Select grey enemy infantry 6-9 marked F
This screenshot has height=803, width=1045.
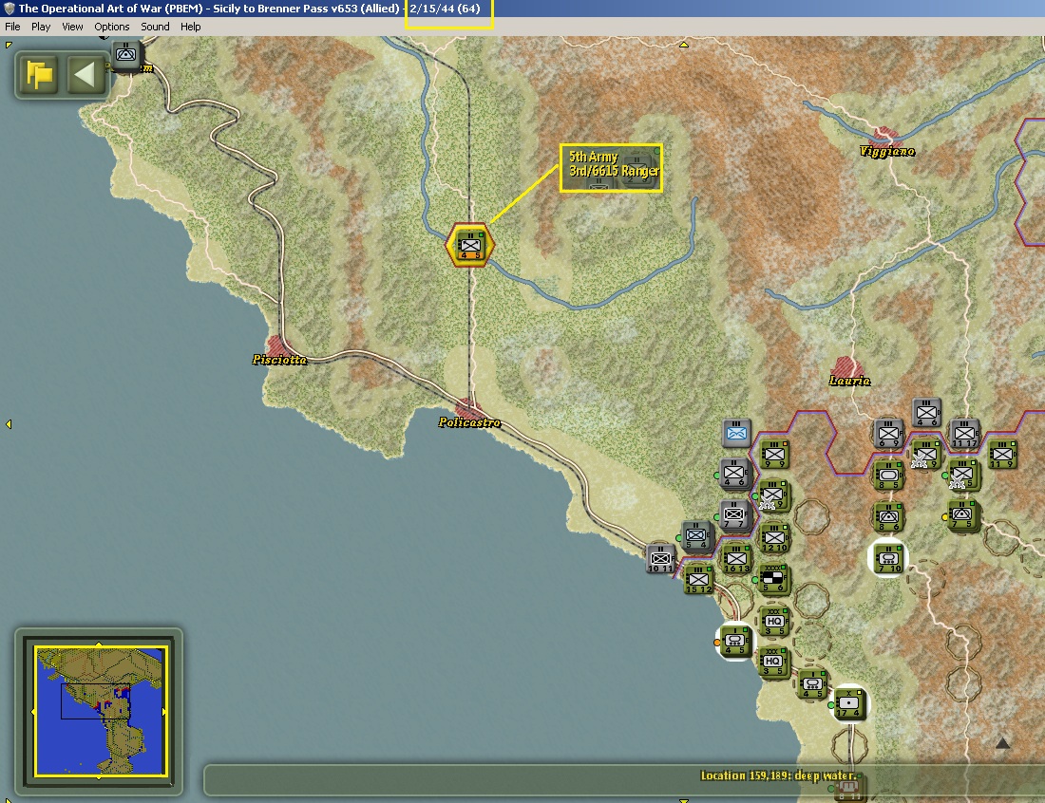888,434
